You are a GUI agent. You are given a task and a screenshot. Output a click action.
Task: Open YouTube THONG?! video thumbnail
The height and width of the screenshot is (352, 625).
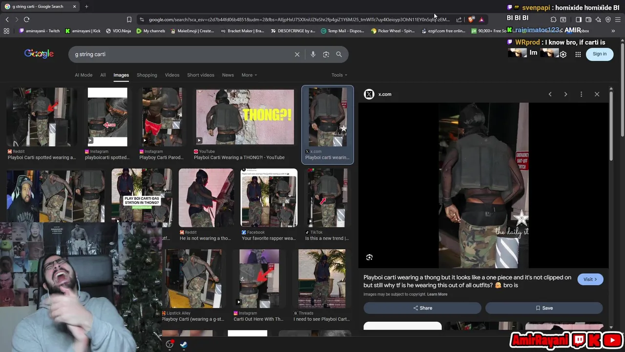point(245,117)
